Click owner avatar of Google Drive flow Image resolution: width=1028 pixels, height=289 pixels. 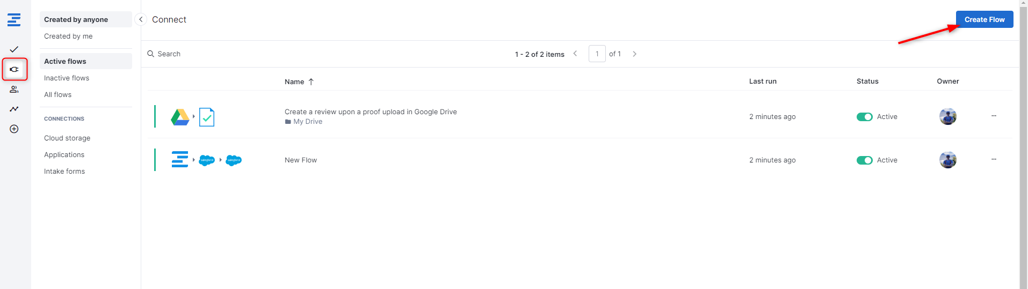pyautogui.click(x=948, y=116)
